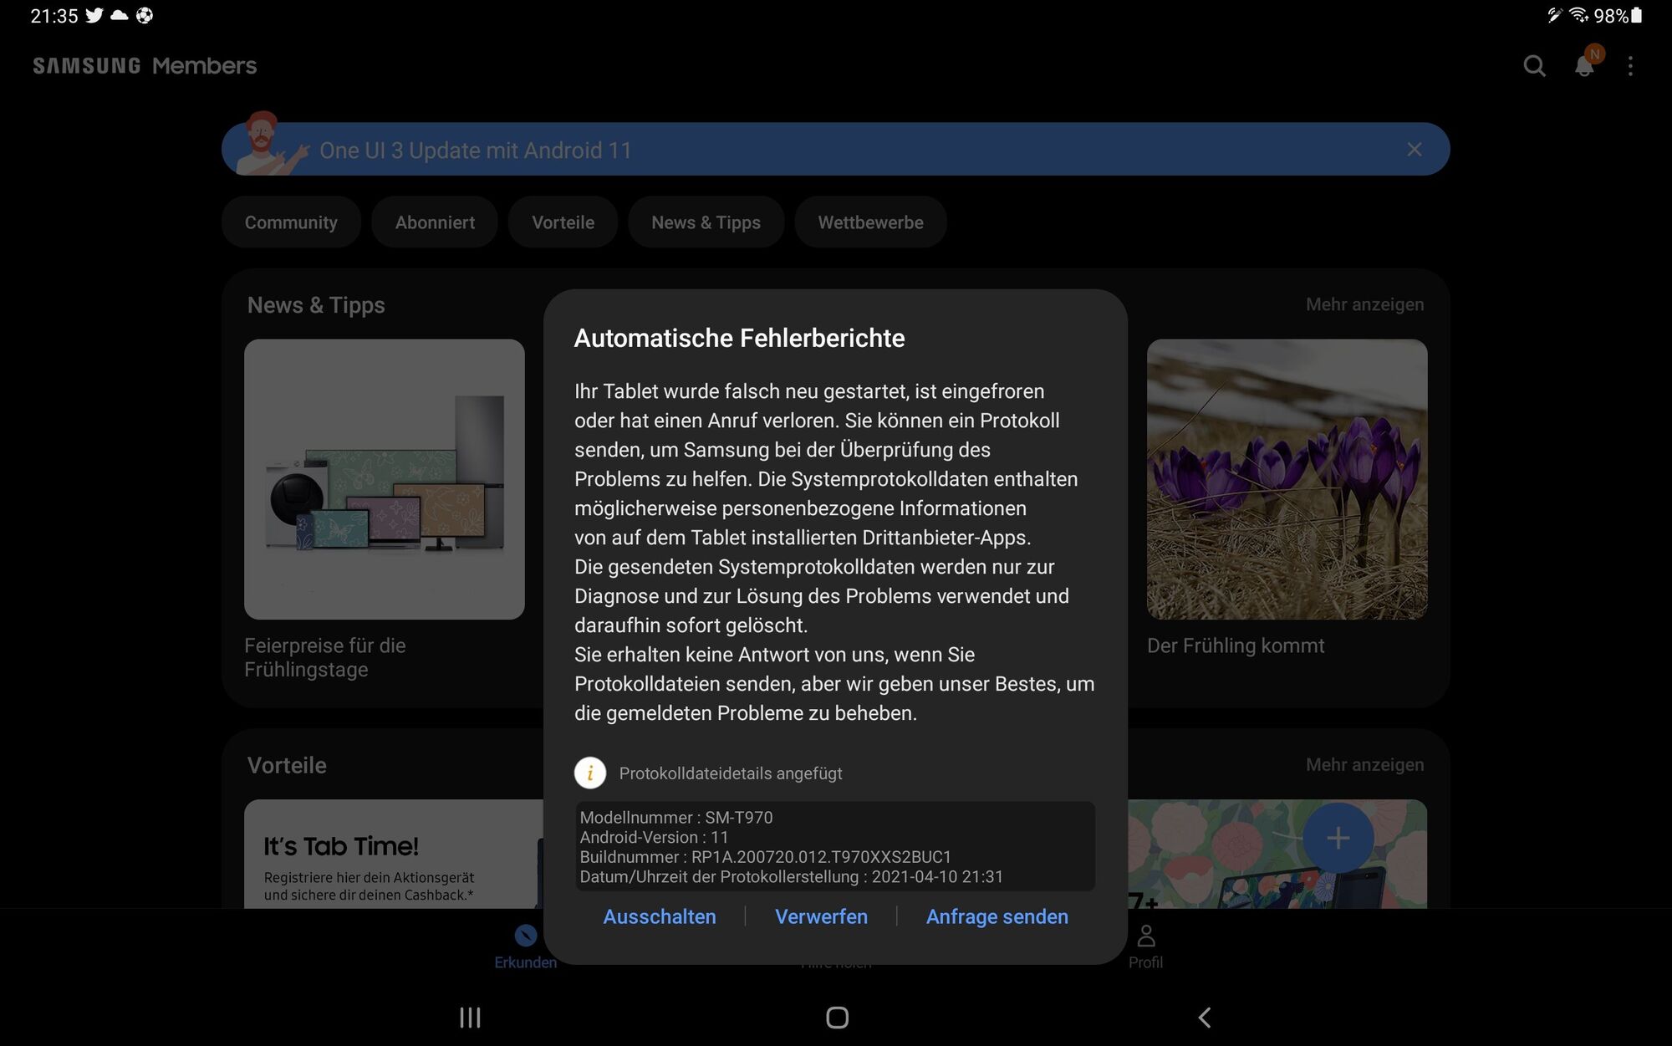Tap the battery status icon
The image size is (1672, 1046).
1637,15
